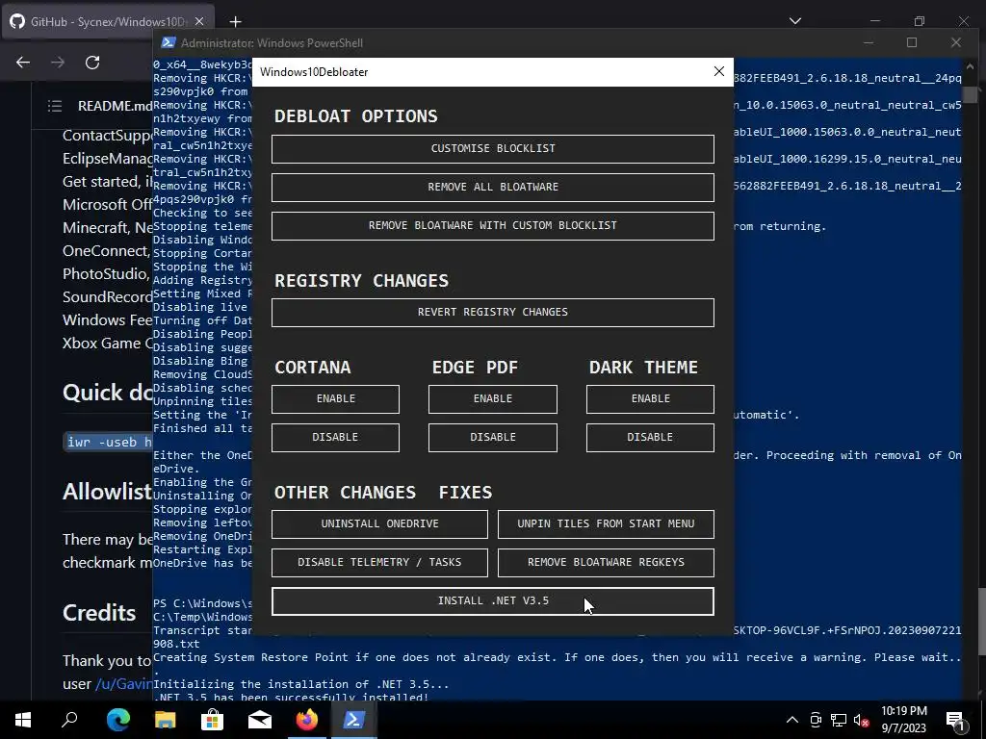This screenshot has width=986, height=739.
Task: Disable Dark Theme
Action: pos(650,438)
